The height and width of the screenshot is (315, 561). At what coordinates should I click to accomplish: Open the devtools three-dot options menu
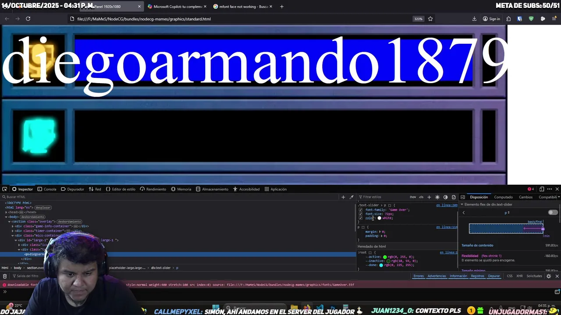(x=550, y=189)
